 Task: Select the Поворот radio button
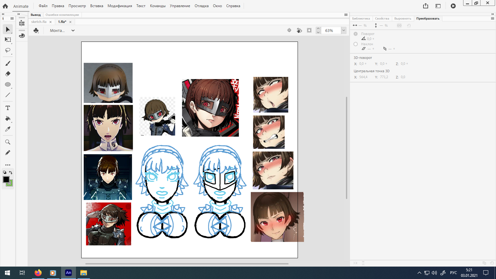[x=356, y=34]
